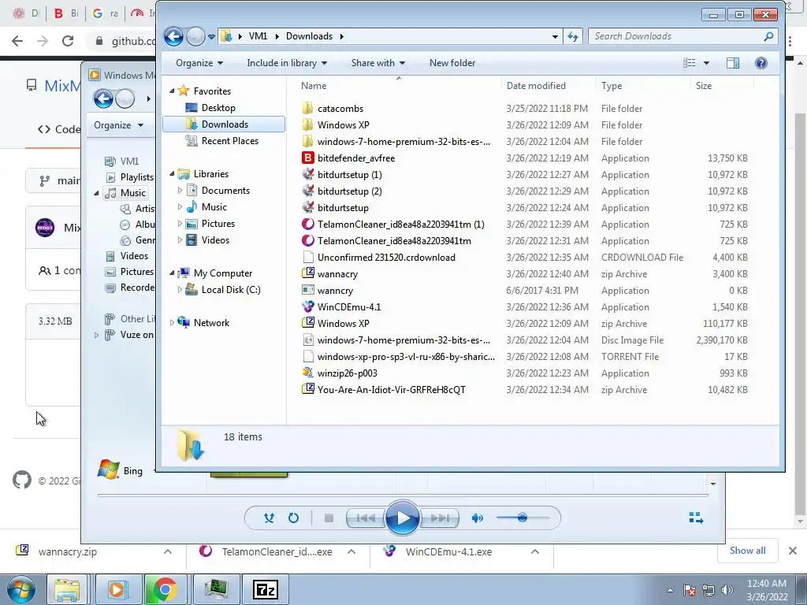The width and height of the screenshot is (807, 605).
Task: Click New folder button
Action: click(452, 63)
